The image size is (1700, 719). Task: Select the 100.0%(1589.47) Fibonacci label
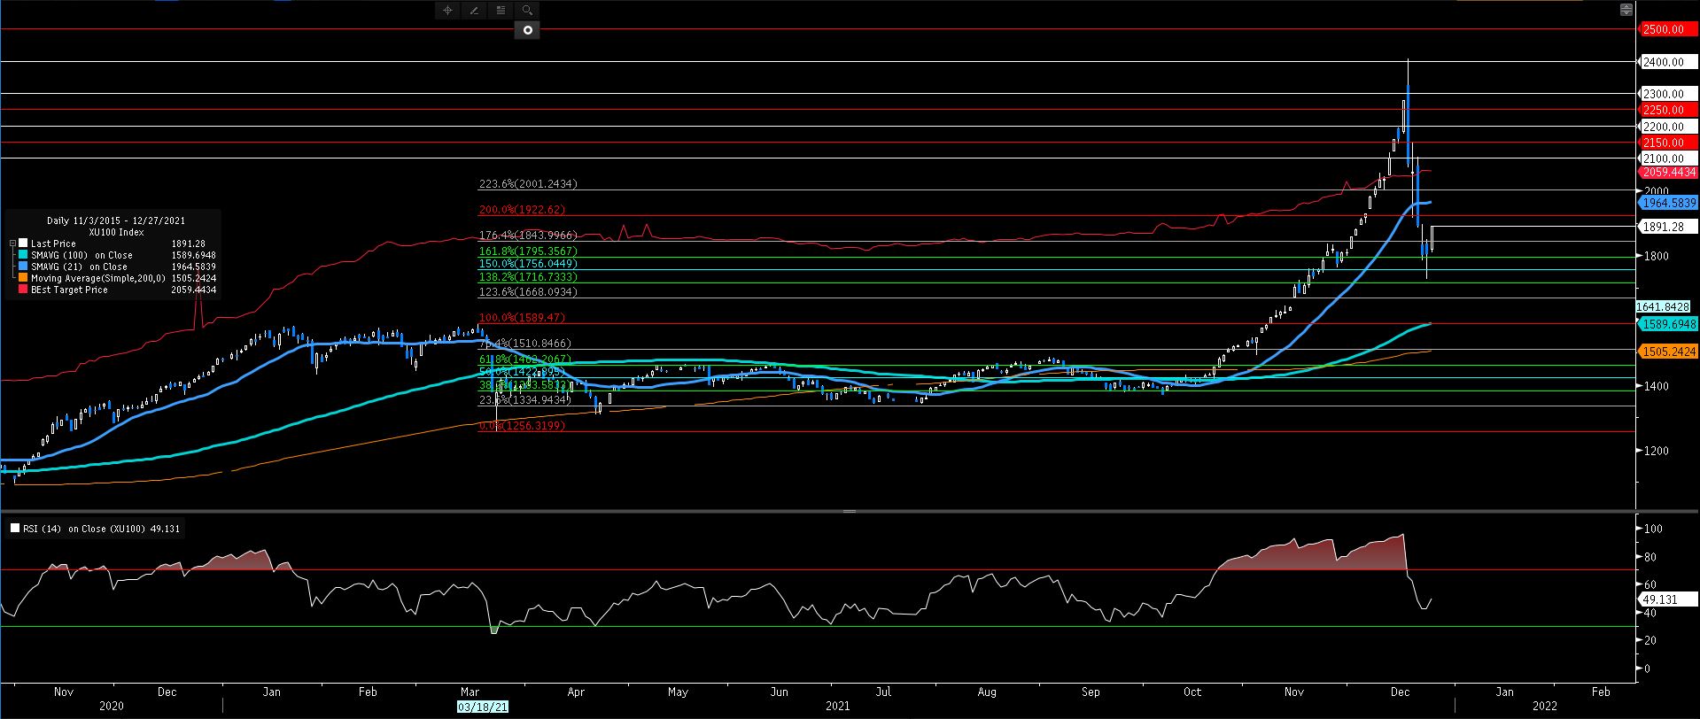pos(522,318)
